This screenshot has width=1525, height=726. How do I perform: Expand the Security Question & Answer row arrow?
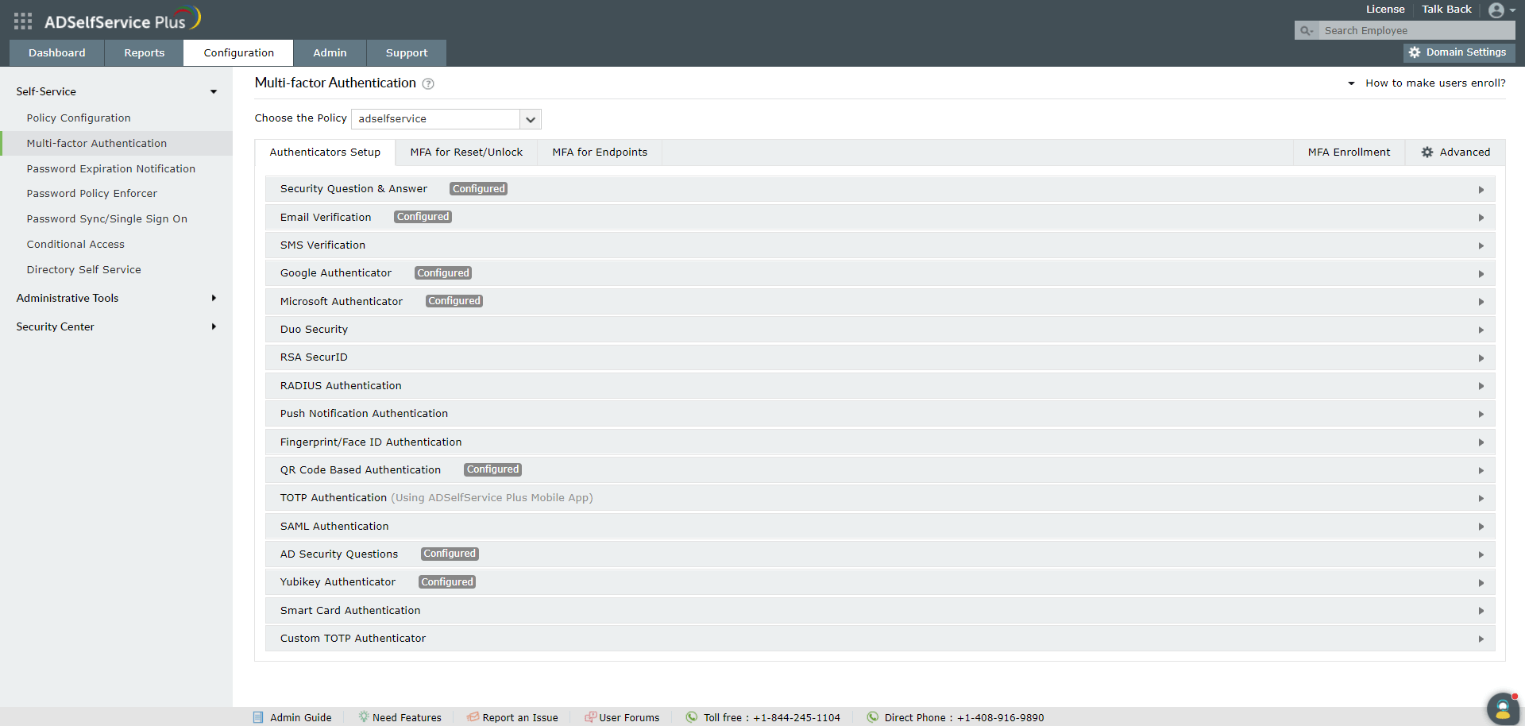[1481, 190]
